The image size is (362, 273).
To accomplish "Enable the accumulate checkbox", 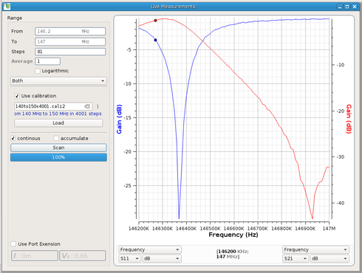I will [x=56, y=138].
